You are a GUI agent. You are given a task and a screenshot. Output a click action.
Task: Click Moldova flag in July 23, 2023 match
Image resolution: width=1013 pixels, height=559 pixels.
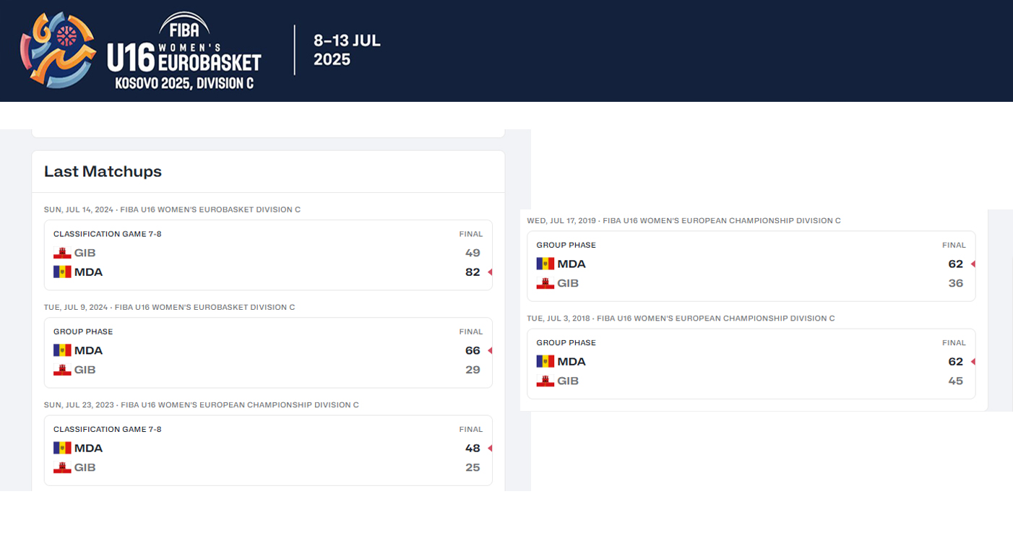point(62,448)
